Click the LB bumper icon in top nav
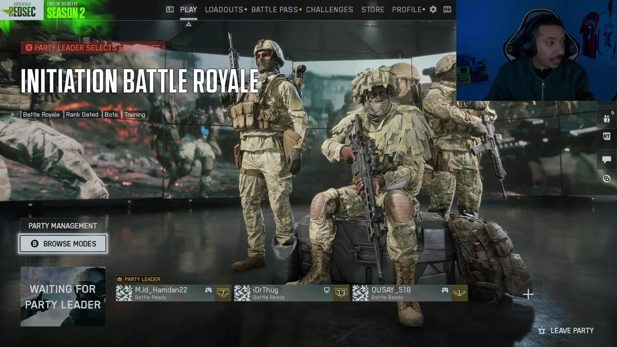Image resolution: width=617 pixels, height=347 pixels. [x=170, y=9]
